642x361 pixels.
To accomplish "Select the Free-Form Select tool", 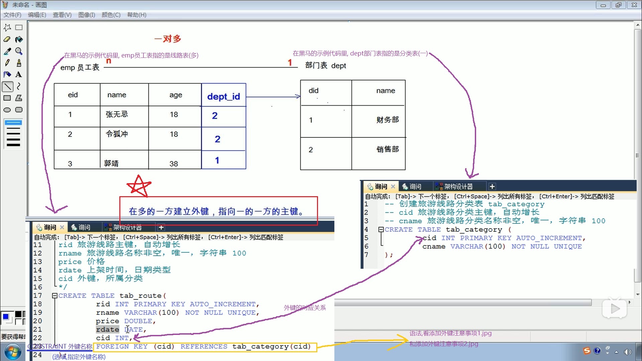I will (7, 27).
